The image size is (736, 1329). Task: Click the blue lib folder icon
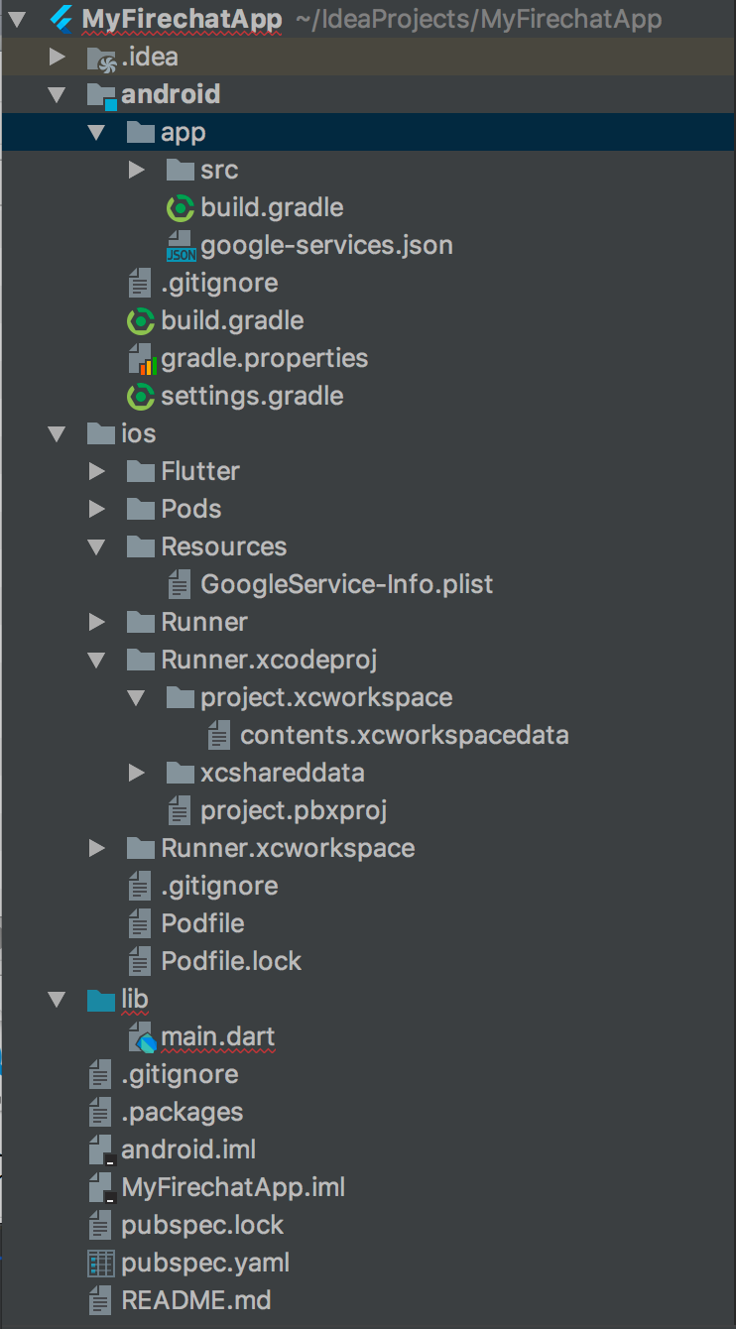coord(101,1000)
